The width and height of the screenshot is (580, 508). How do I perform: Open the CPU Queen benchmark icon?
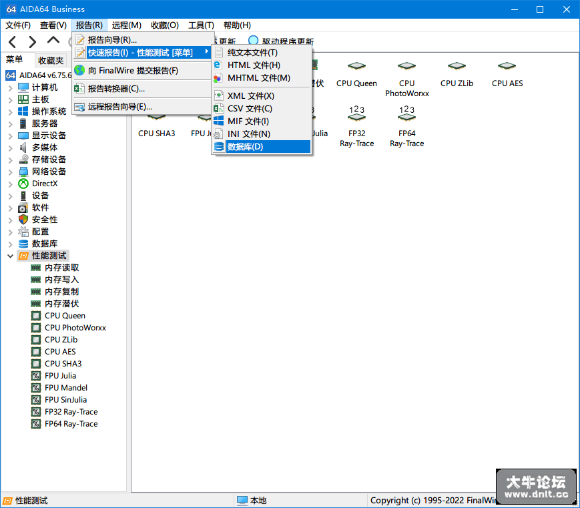click(x=356, y=74)
